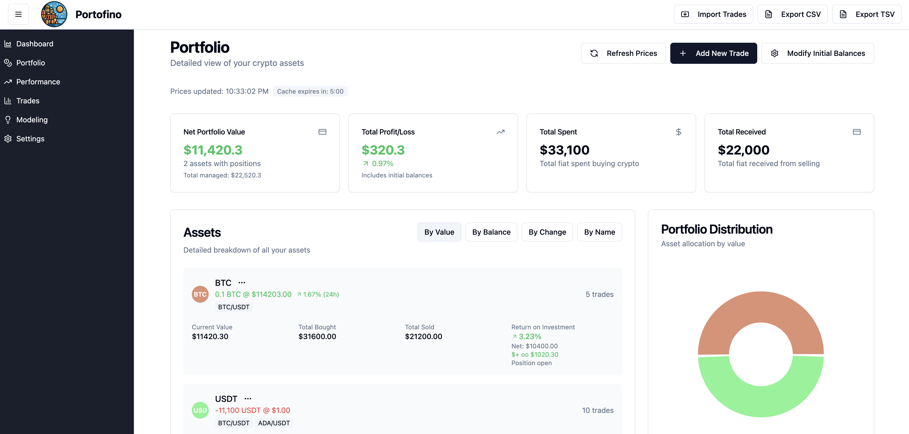Viewport: 909px width, 434px height.
Task: Click the trend icon on Total Profit/Loss
Action: click(x=500, y=132)
